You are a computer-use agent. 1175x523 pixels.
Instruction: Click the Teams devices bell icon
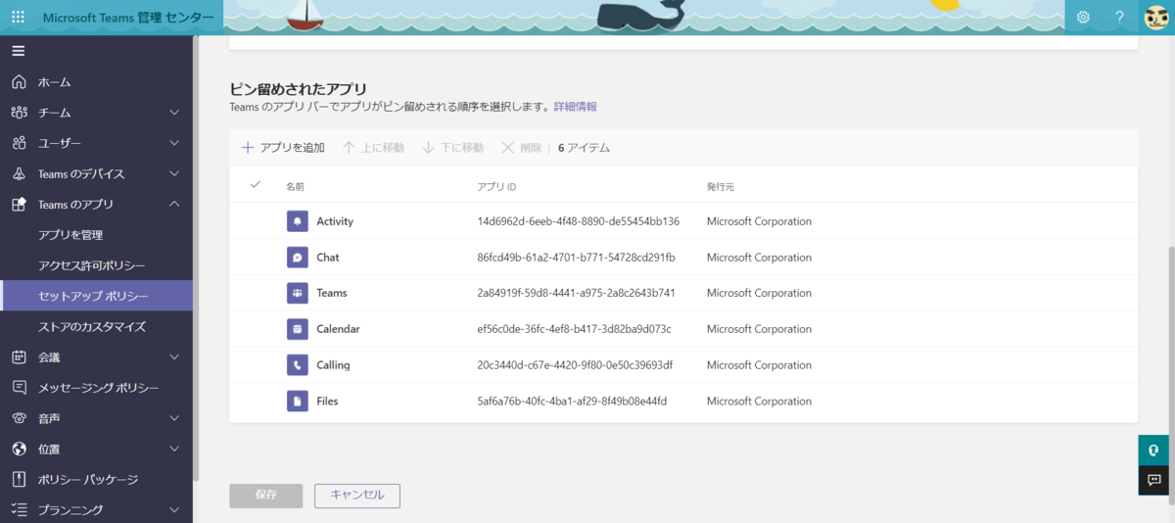pos(19,173)
